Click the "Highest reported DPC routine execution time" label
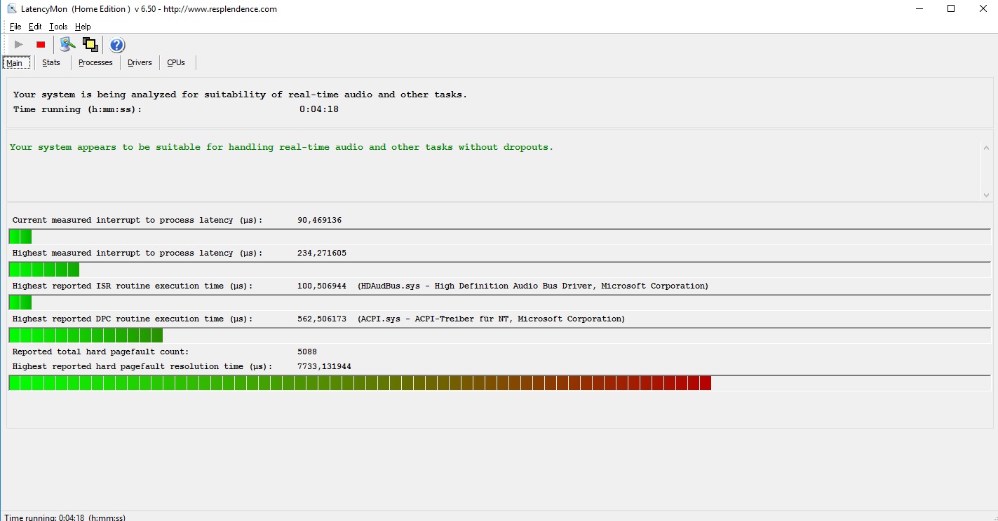998x521 pixels. (x=133, y=319)
